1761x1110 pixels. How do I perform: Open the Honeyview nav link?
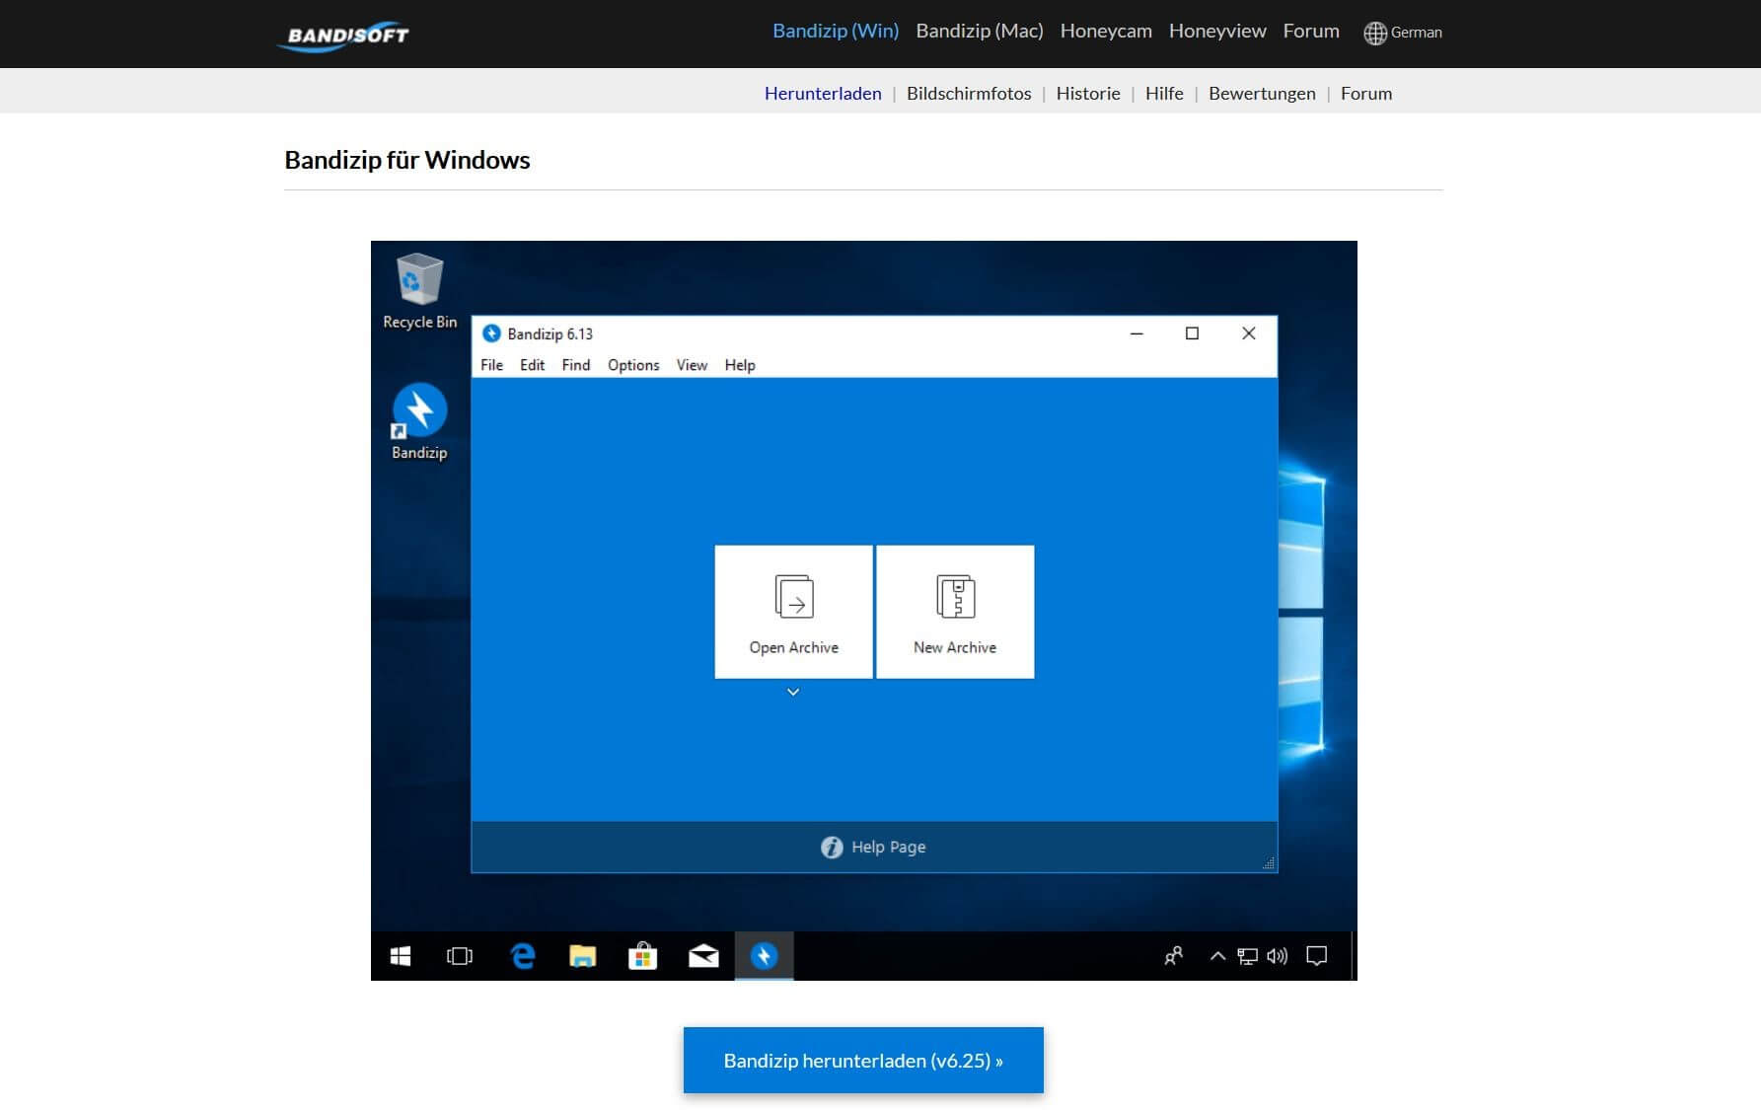[1217, 32]
